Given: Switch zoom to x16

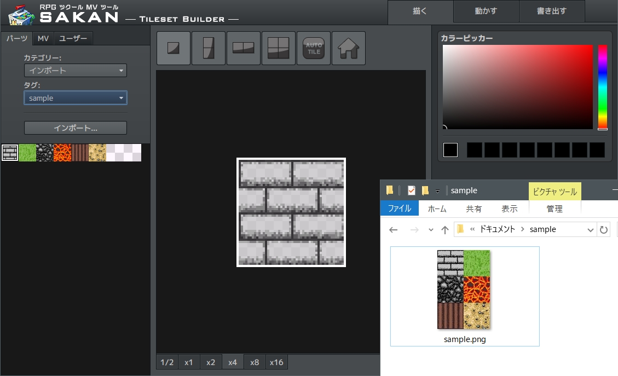Looking at the screenshot, I should 276,362.
